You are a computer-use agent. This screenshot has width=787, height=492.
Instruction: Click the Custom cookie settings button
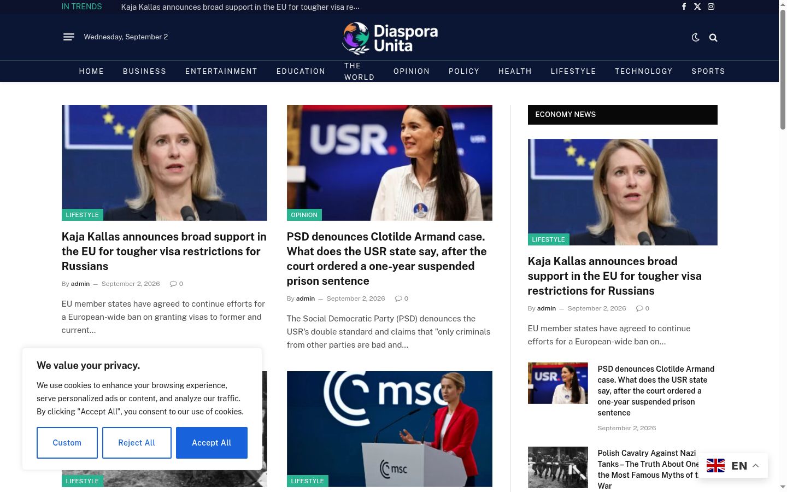[67, 443]
